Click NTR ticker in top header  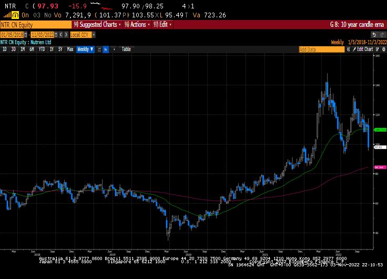coord(11,6)
